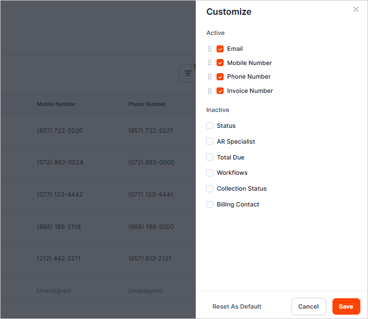Open the filter icon button
This screenshot has width=368, height=319.
(x=188, y=73)
